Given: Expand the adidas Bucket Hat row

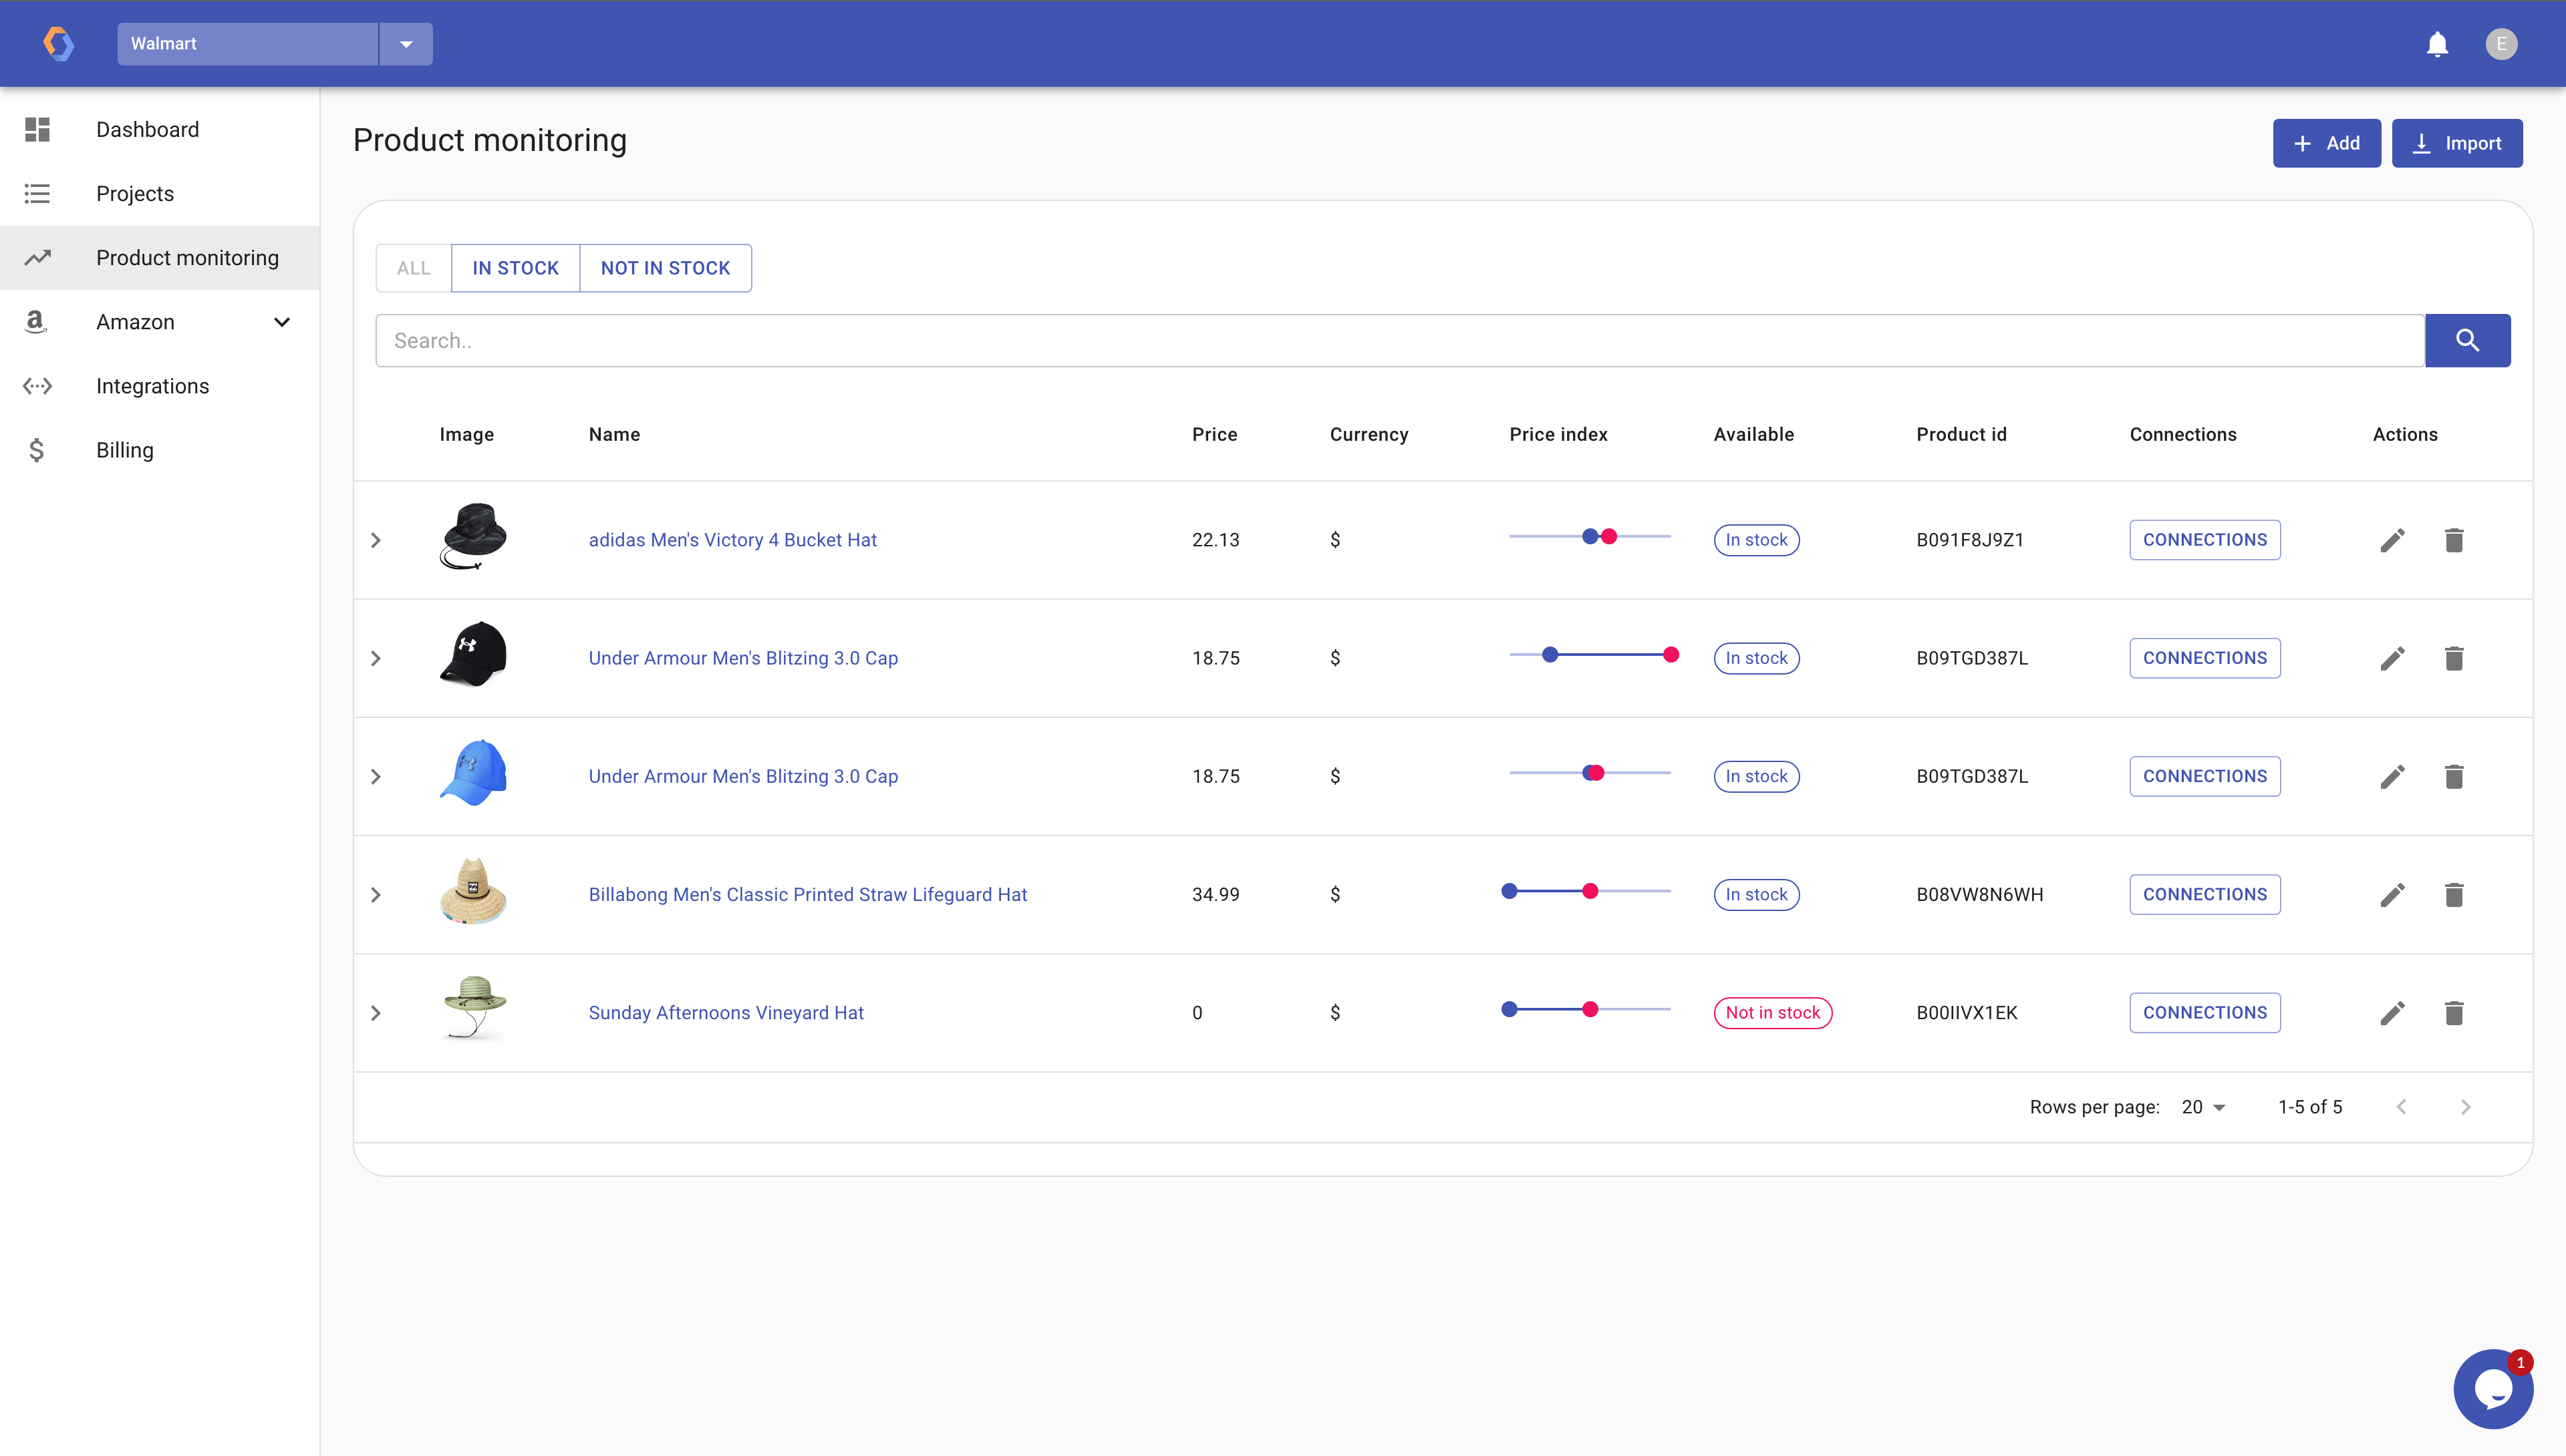Looking at the screenshot, I should coord(376,540).
